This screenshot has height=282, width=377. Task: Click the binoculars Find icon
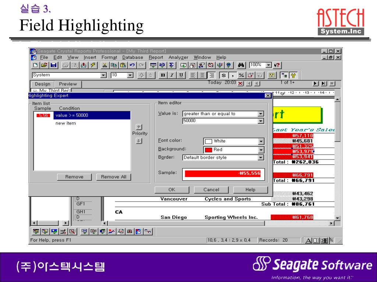coord(241,65)
